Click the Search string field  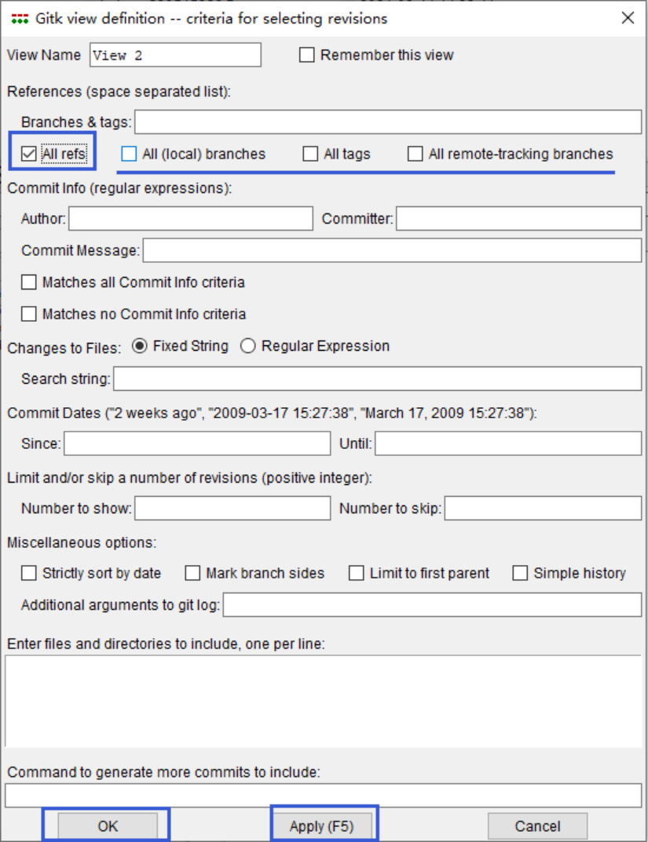[x=377, y=378]
